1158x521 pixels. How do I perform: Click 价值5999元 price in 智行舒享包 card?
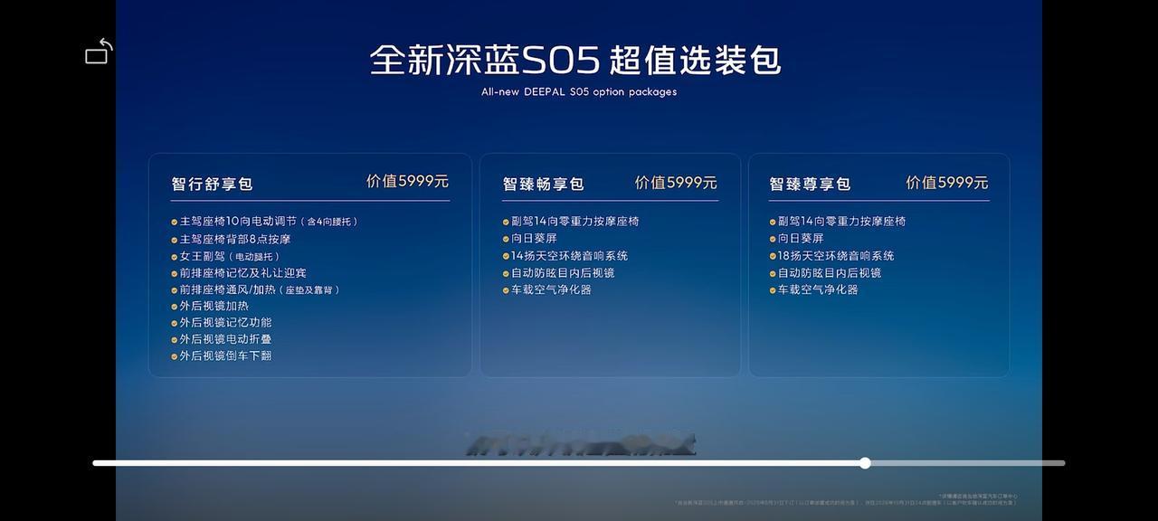[407, 181]
